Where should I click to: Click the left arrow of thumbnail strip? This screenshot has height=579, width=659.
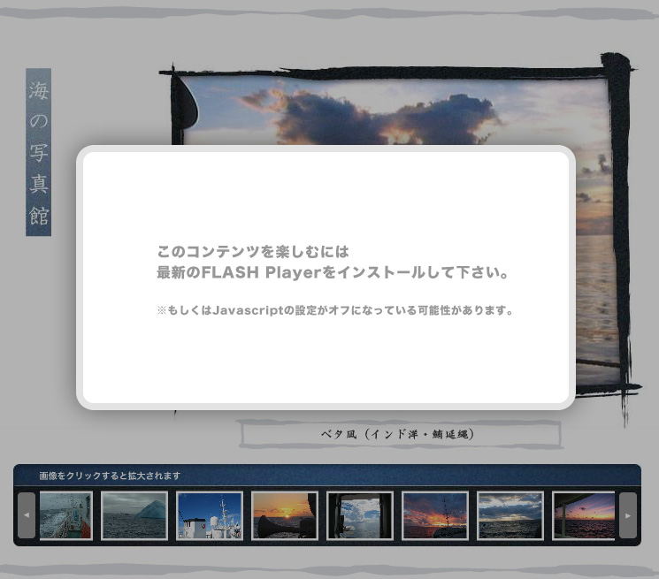27,515
